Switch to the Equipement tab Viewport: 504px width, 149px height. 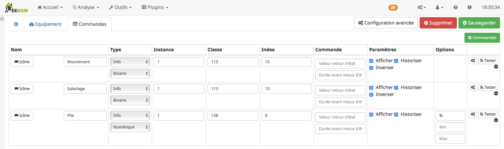pos(45,24)
